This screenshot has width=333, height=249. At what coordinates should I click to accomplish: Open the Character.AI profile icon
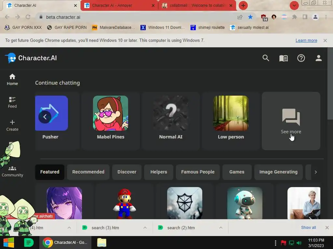click(x=318, y=58)
